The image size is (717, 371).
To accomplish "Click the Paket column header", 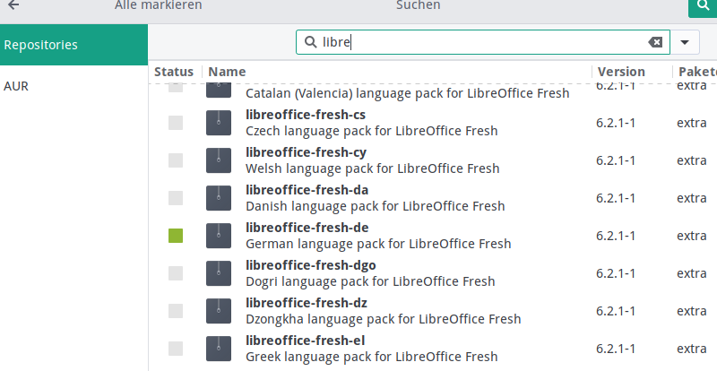I will point(697,72).
